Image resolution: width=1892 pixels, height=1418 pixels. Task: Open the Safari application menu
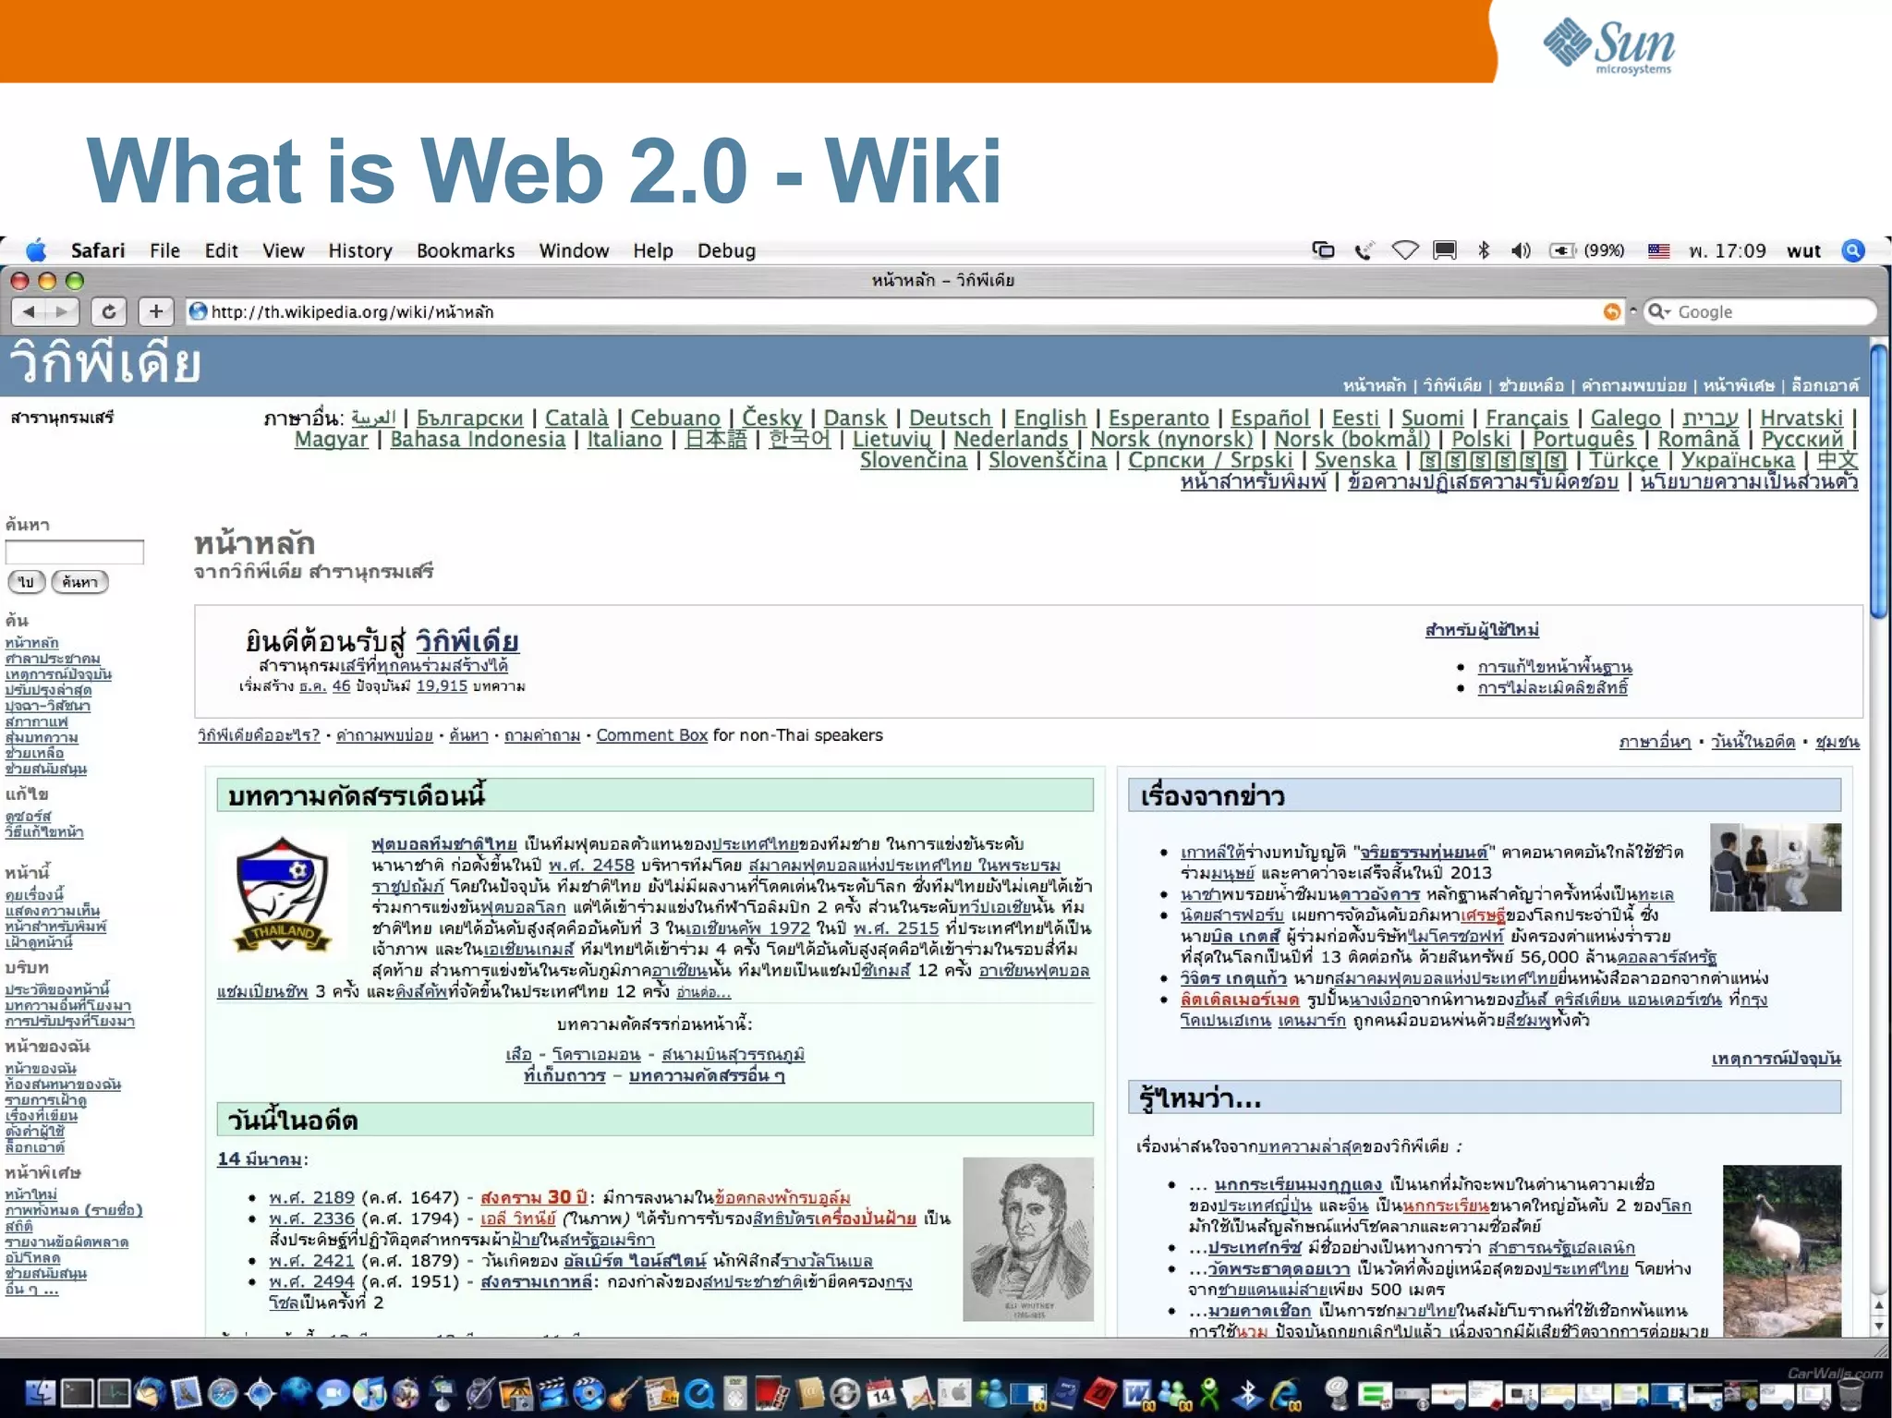(98, 250)
